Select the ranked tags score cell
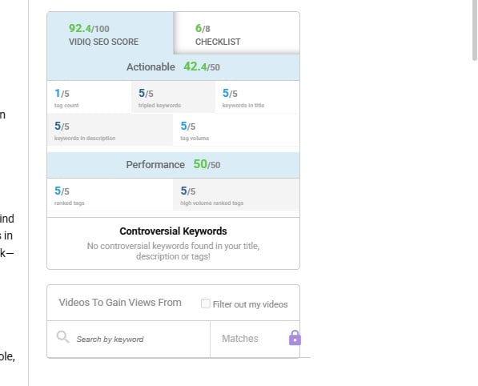Screen dimensions: 478x386 [x=110, y=195]
